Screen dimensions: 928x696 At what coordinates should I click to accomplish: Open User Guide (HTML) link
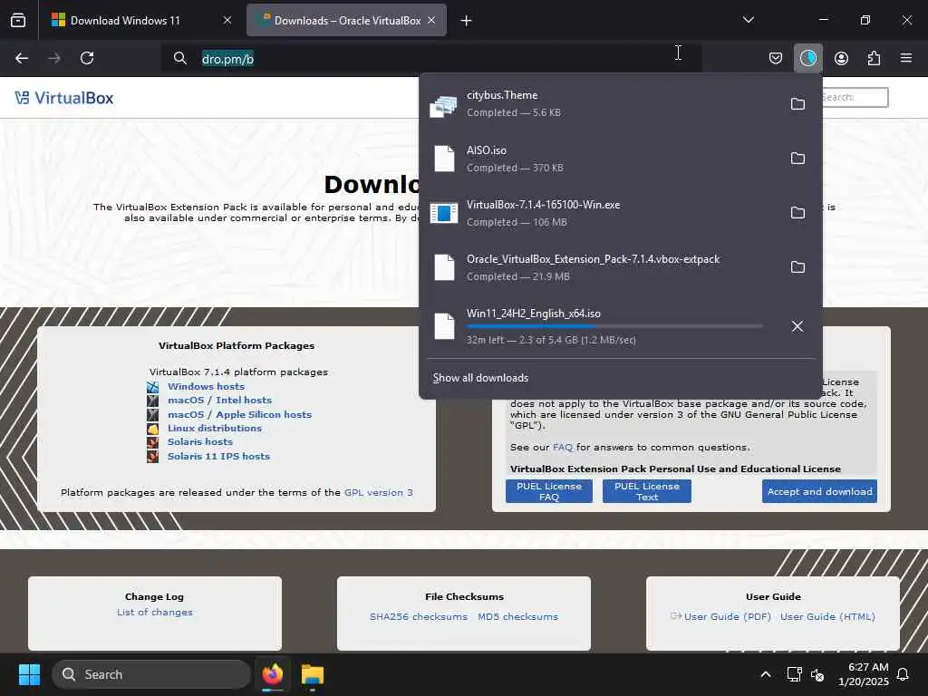pos(827,616)
